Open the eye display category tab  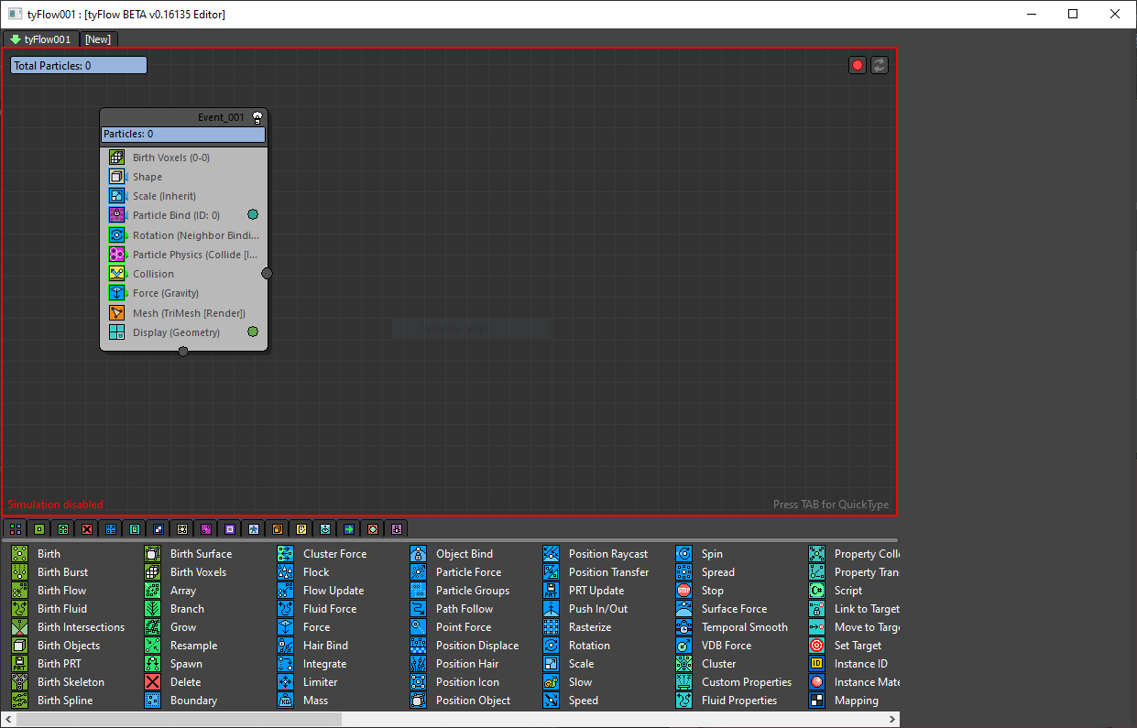[x=325, y=528]
